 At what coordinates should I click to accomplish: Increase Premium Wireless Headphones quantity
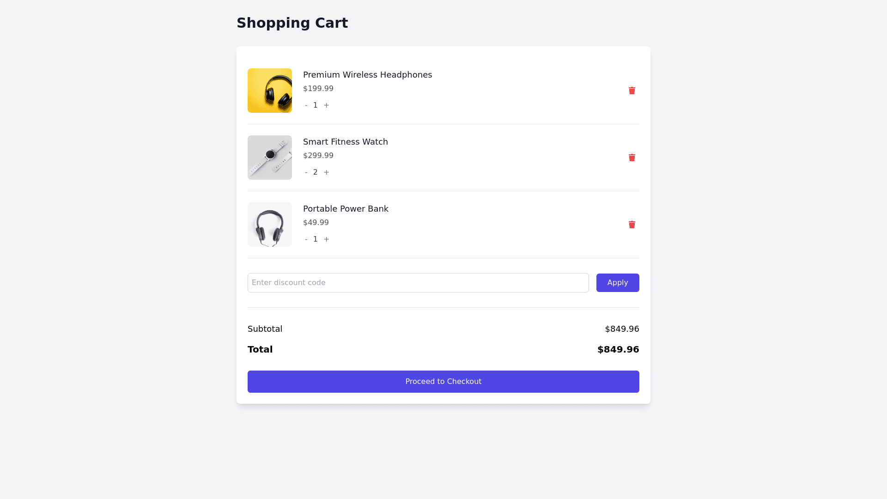click(x=327, y=105)
